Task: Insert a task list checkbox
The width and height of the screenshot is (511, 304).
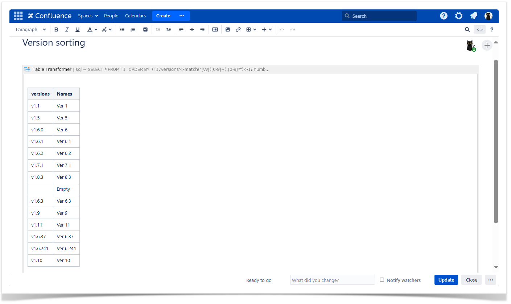Action: click(145, 30)
